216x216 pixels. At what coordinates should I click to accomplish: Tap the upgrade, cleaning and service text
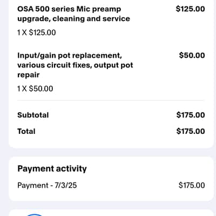(x=73, y=19)
